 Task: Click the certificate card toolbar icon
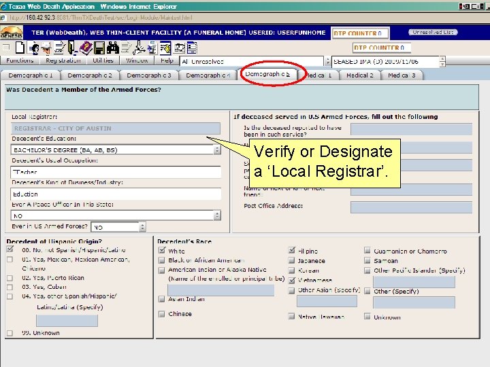(180, 48)
